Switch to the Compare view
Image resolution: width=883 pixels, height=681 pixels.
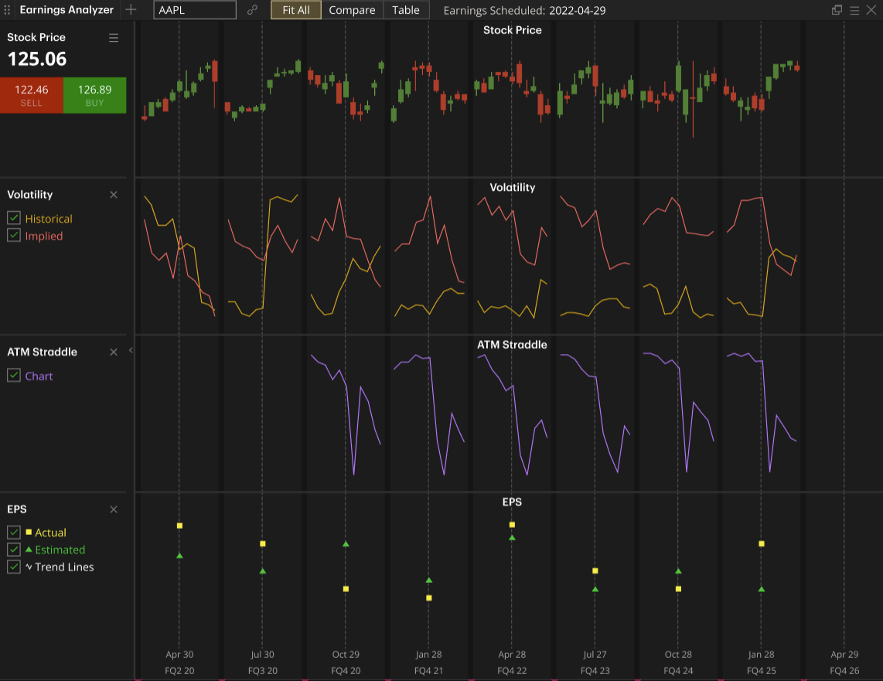tap(352, 10)
